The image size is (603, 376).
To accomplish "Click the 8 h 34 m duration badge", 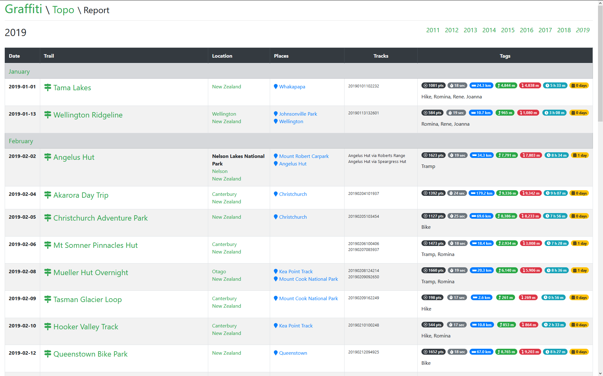I will (557, 155).
